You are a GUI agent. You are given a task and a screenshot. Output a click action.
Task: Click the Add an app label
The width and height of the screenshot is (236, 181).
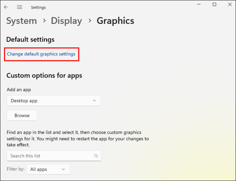[19, 89]
